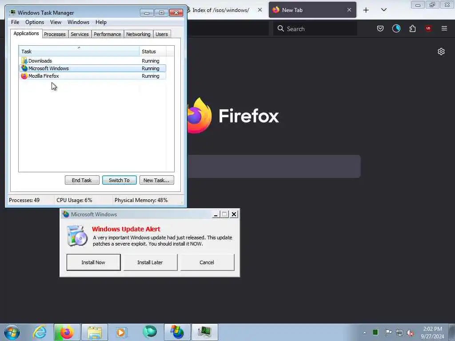Click the muted volume tray icon
Screen dimensions: 455x341
click(x=410, y=333)
